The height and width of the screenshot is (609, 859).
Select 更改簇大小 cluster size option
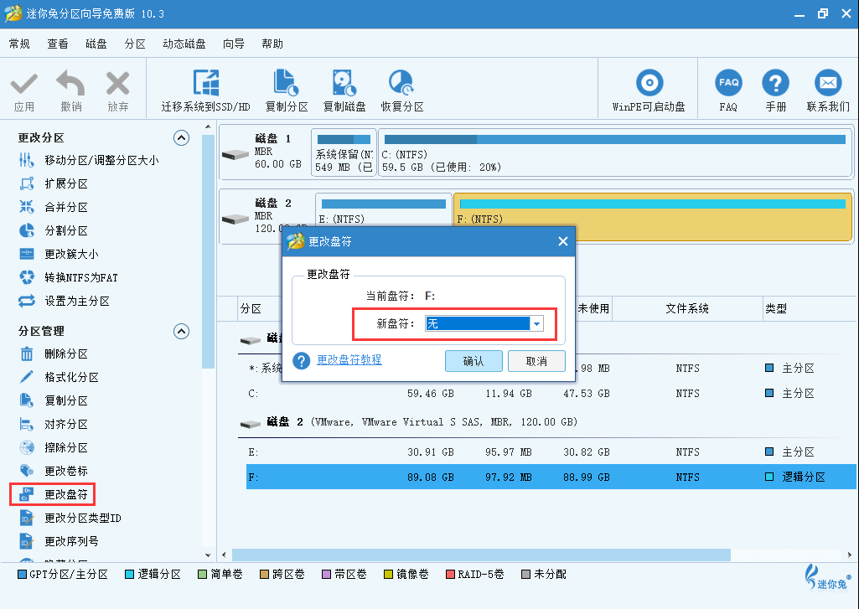coord(59,255)
